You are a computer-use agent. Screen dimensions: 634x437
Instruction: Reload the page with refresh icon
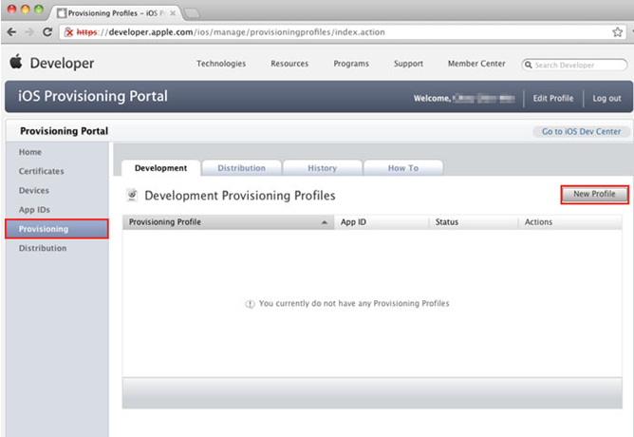point(47,32)
